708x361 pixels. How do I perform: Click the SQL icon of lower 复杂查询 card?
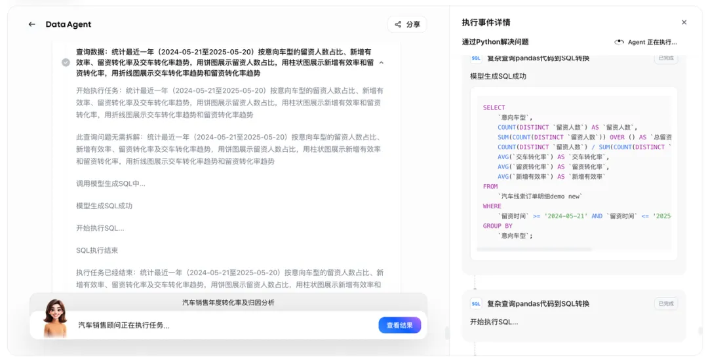coord(476,304)
